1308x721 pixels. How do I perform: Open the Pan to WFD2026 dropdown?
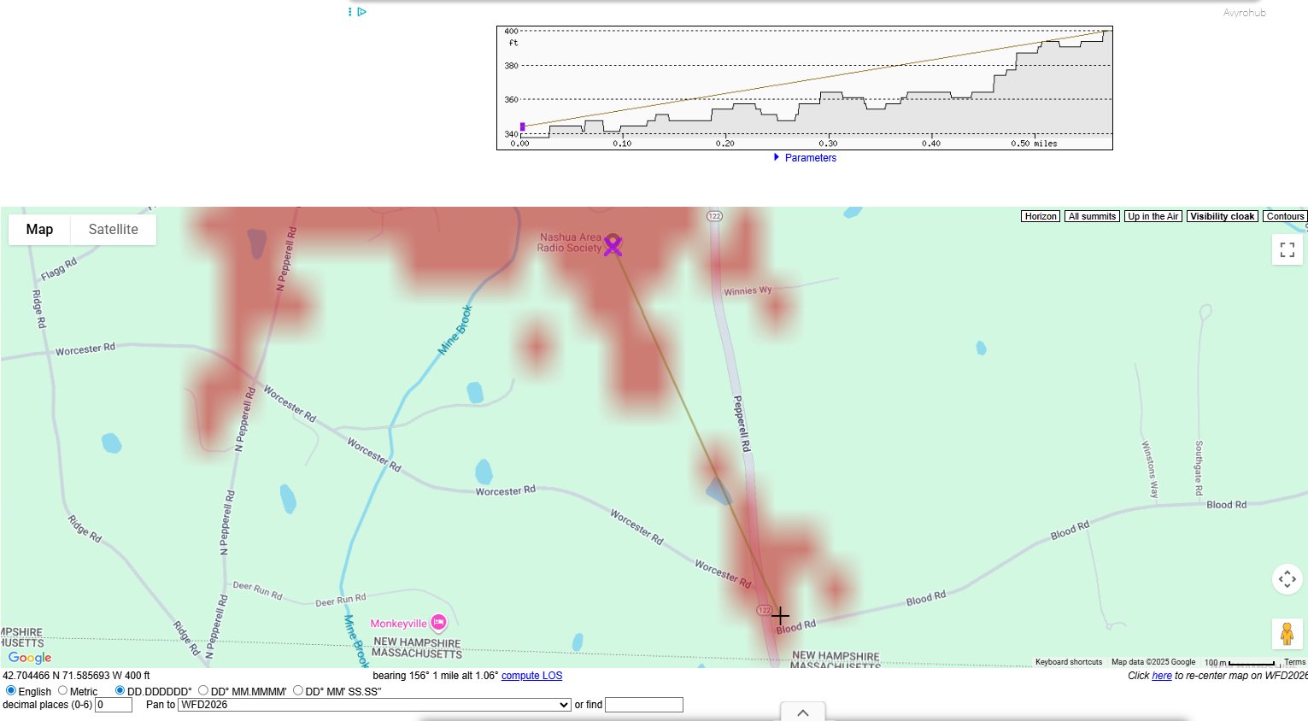[374, 705]
